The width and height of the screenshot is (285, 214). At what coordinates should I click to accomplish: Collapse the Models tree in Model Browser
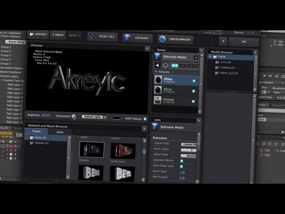[210, 56]
